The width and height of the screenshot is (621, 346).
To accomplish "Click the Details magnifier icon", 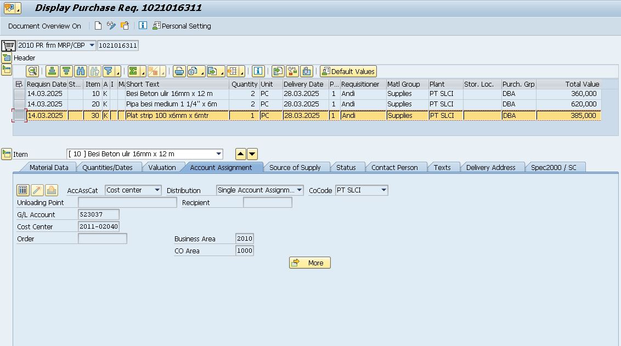I will (x=32, y=71).
